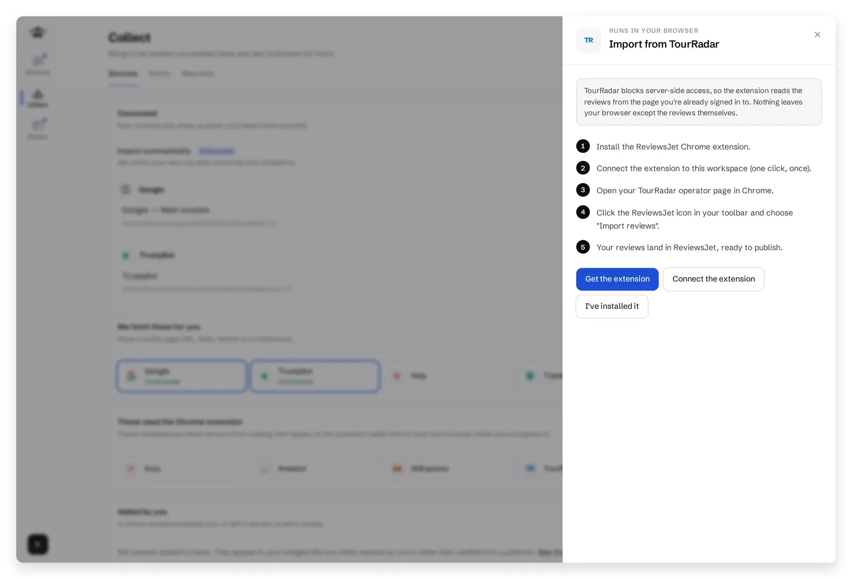Click the TR TourRadar logo badge
This screenshot has height=579, width=852.
coord(588,40)
